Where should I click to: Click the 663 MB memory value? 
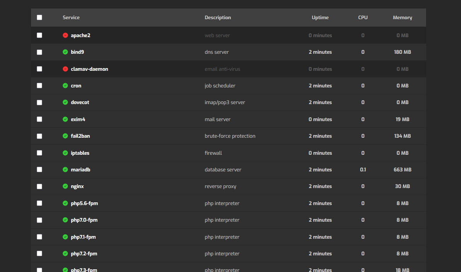click(403, 170)
